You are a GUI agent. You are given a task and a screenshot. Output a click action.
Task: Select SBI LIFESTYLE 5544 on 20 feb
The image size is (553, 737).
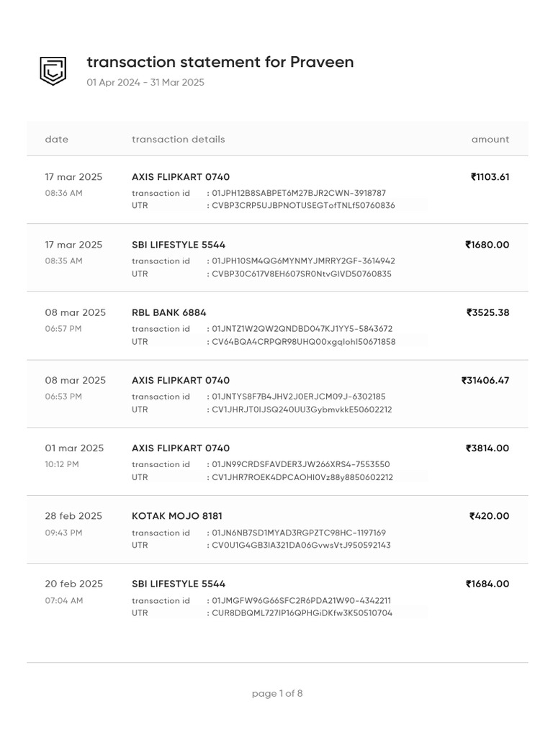coord(179,584)
